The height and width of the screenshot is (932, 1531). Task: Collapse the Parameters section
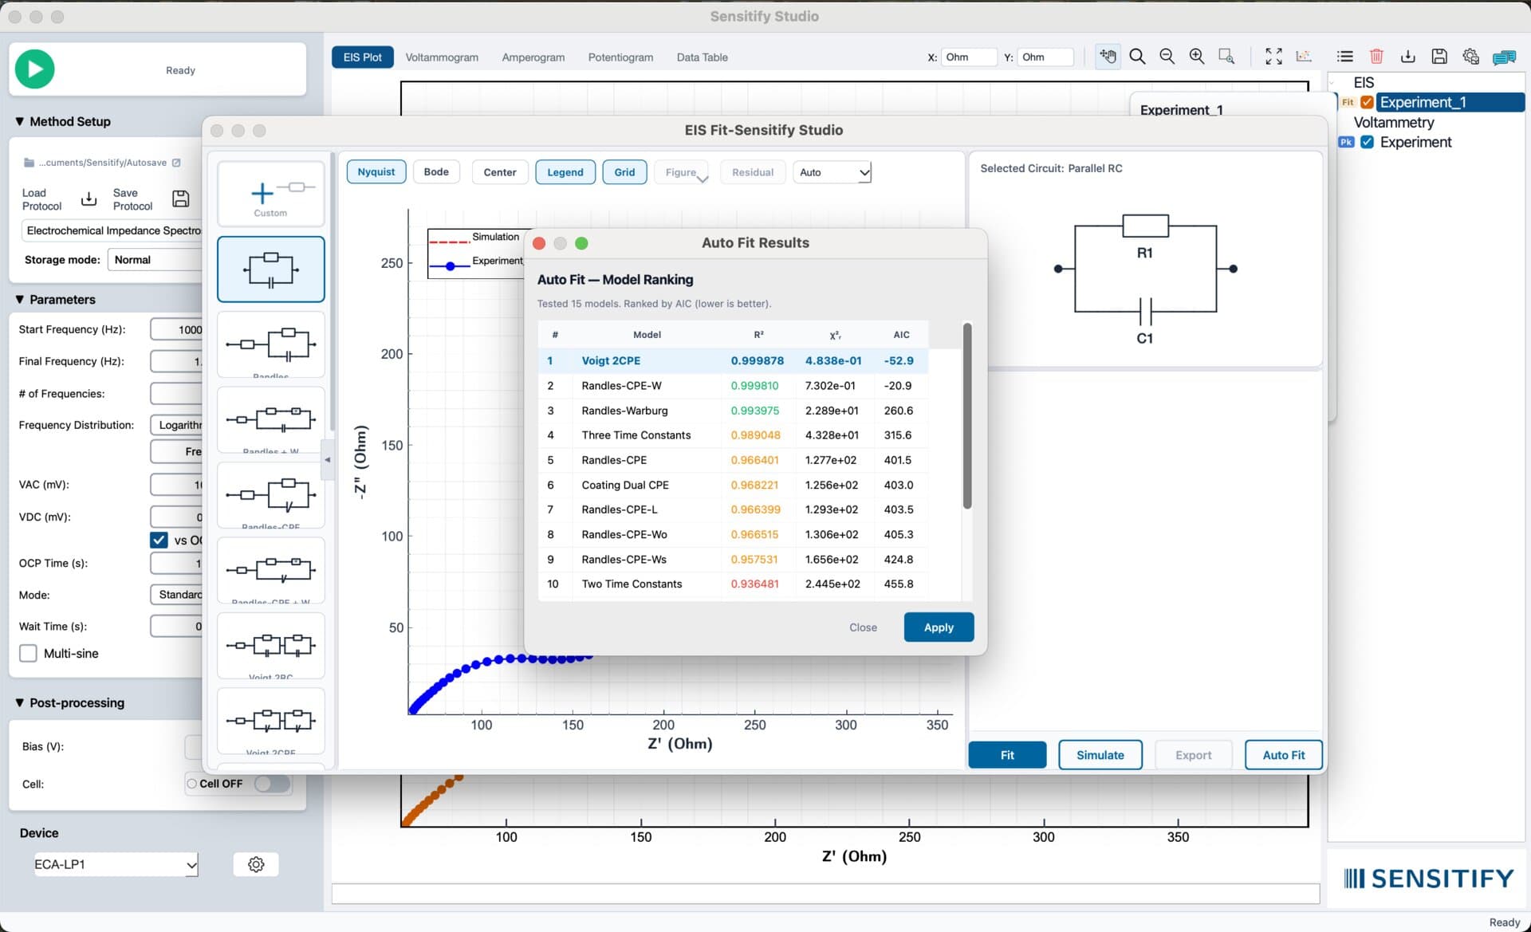click(19, 300)
